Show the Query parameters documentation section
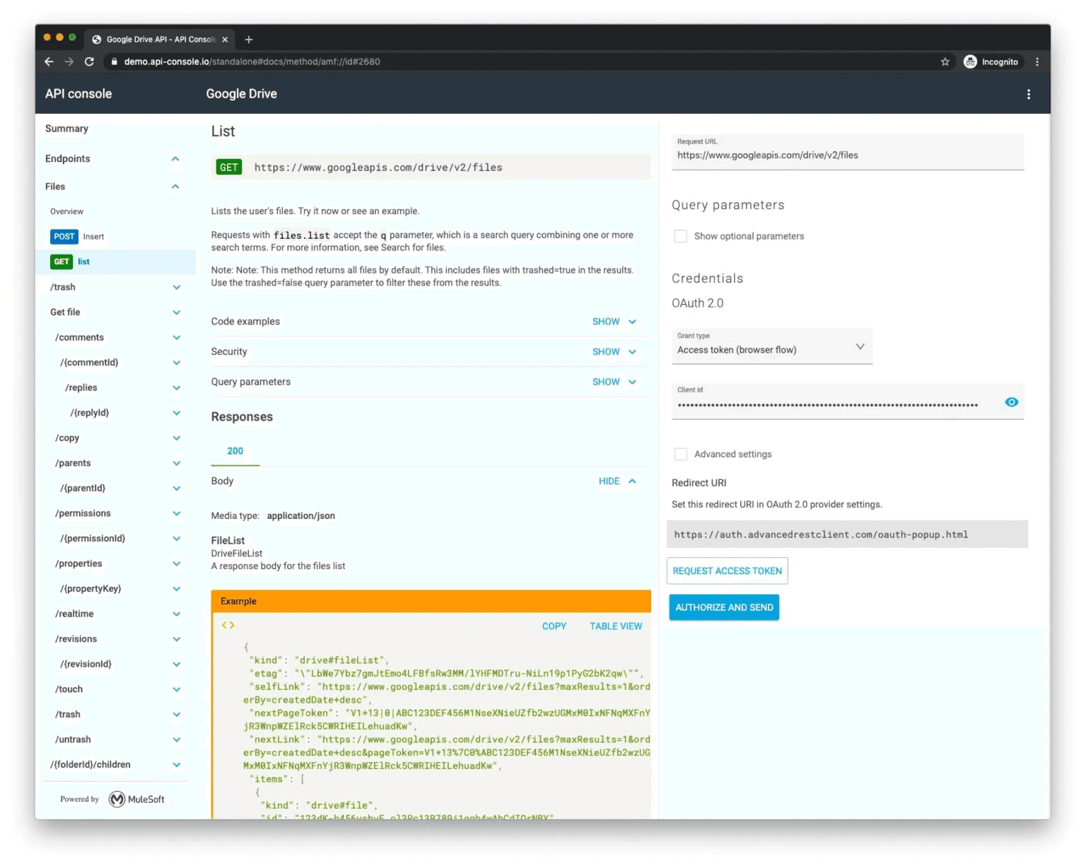The height and width of the screenshot is (866, 1086). tap(614, 382)
